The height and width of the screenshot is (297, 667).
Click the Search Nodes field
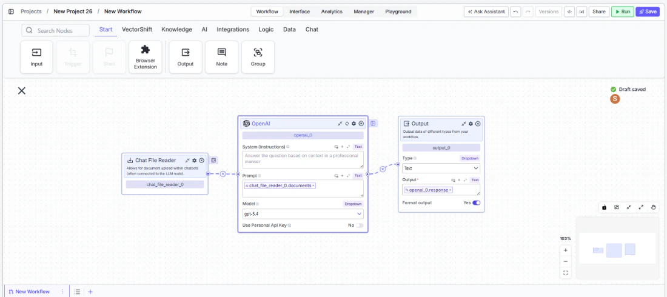pyautogui.click(x=56, y=30)
